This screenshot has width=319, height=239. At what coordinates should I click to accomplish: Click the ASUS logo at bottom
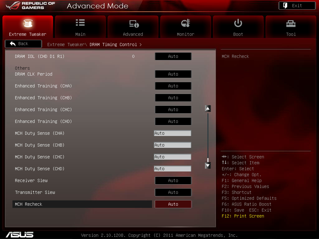pyautogui.click(x=20, y=235)
